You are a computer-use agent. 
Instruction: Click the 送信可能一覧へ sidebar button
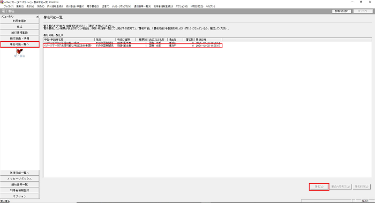point(20,172)
